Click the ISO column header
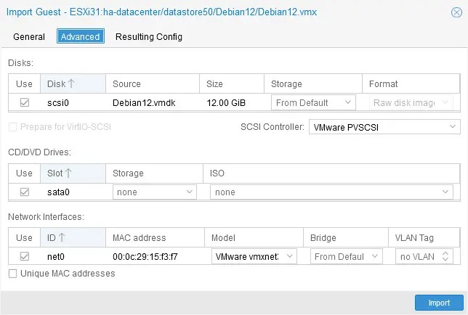468x315 pixels. pyautogui.click(x=331, y=173)
